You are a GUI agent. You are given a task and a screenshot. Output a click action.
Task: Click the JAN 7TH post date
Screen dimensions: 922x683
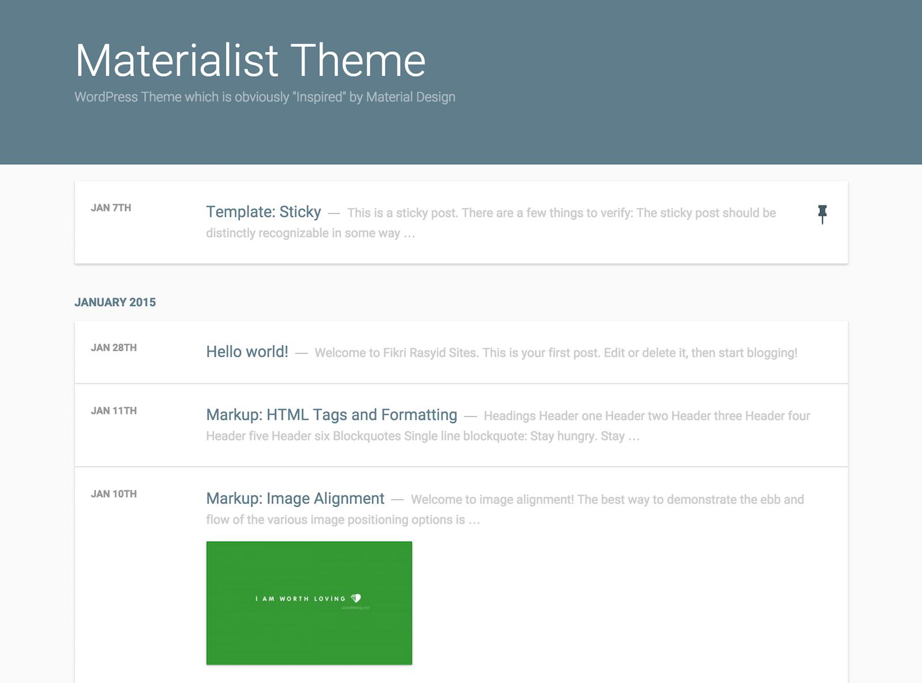[x=111, y=208]
